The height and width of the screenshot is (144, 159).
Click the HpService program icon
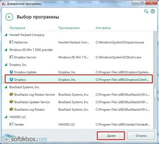pyautogui.click(x=11, y=42)
